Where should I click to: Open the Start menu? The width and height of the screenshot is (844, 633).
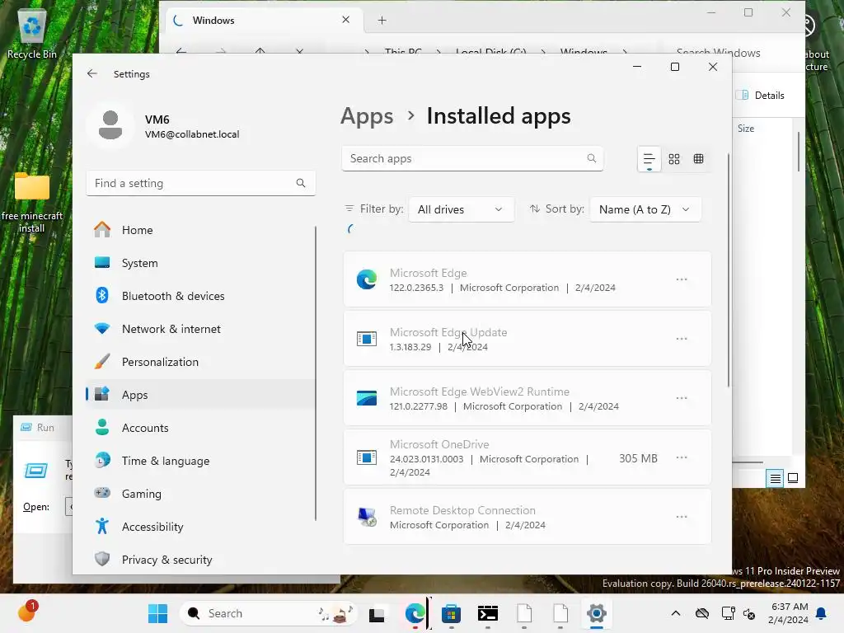pos(157,613)
